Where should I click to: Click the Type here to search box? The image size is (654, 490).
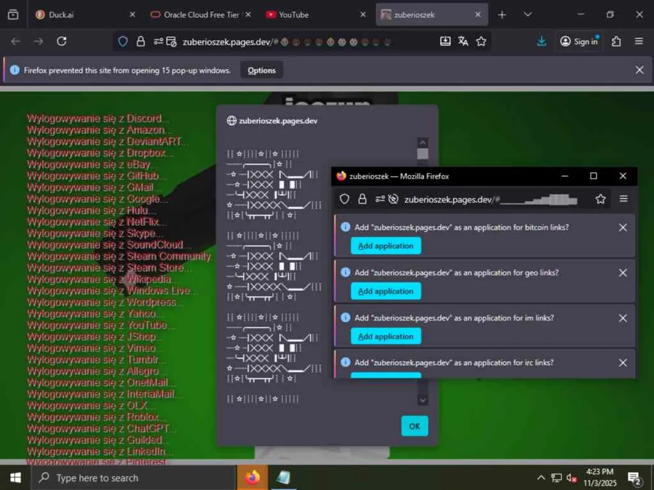click(133, 478)
